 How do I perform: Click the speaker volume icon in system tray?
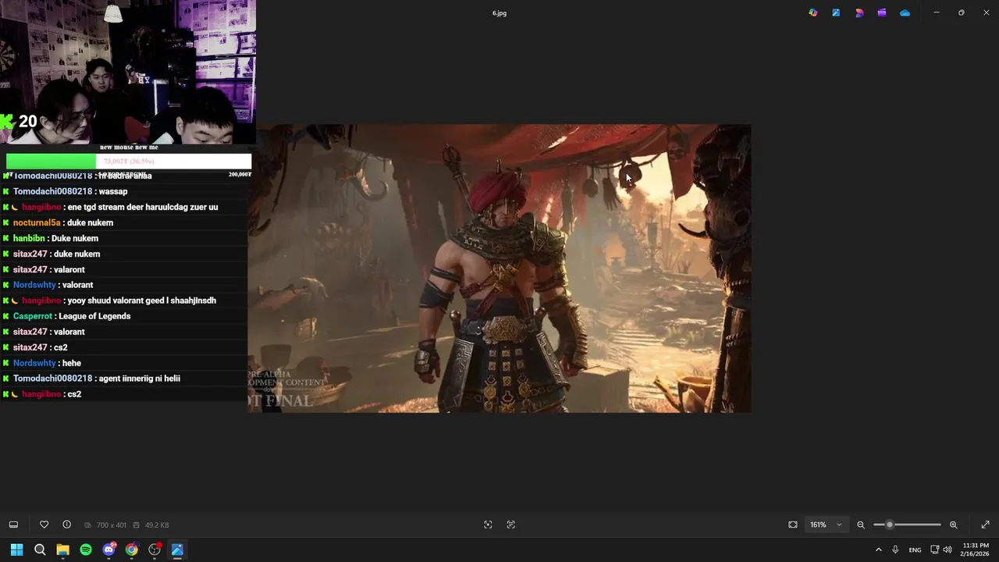coord(947,550)
